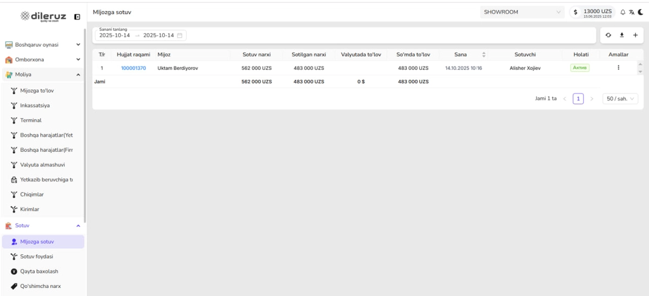Click the refresh icon above the table
The width and height of the screenshot is (649, 296).
(608, 35)
